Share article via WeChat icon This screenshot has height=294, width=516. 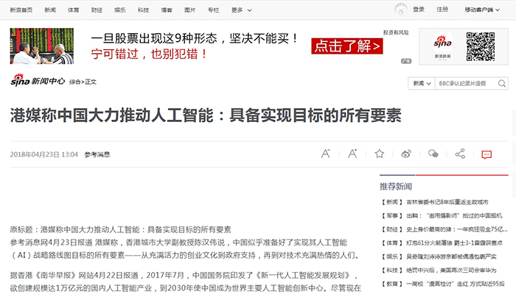433,154
